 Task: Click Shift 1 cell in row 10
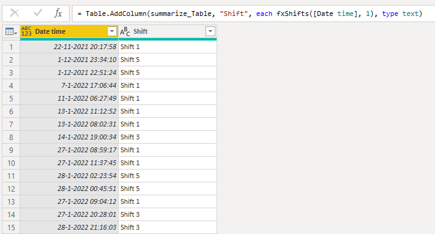point(167,163)
